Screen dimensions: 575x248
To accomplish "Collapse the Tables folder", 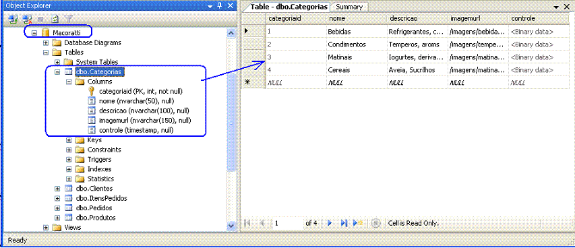I will [46, 53].
